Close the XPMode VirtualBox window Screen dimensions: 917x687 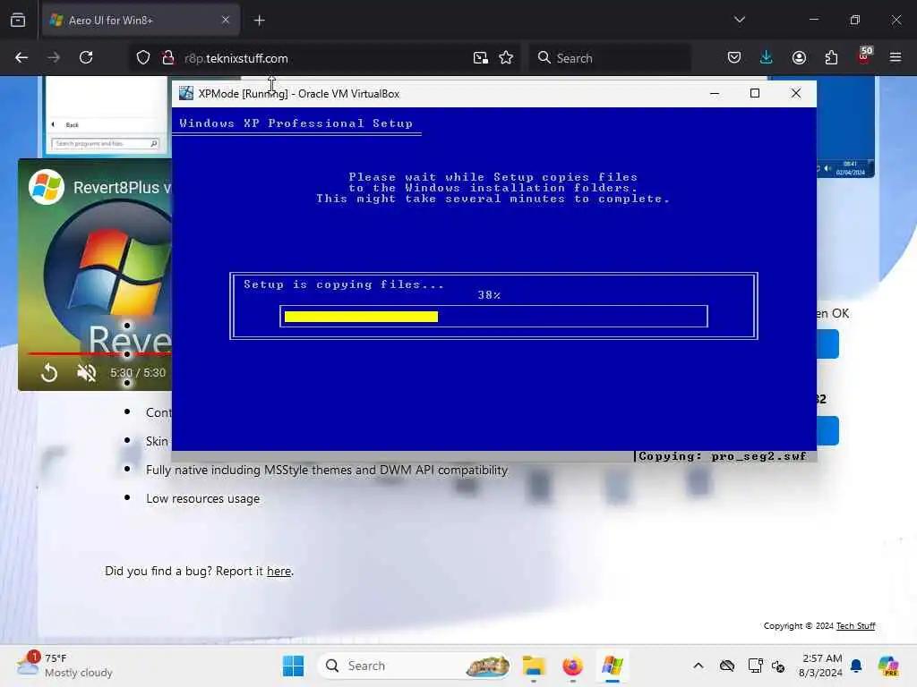795,93
